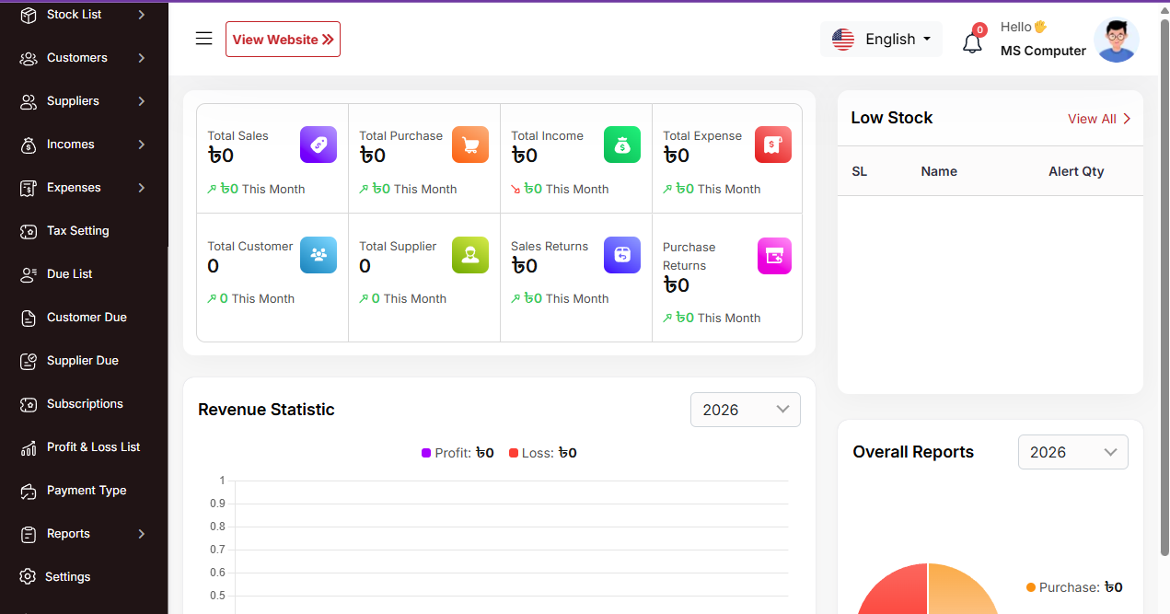Click the hamburger menu icon
Screen dimensions: 1170x614
coord(204,39)
